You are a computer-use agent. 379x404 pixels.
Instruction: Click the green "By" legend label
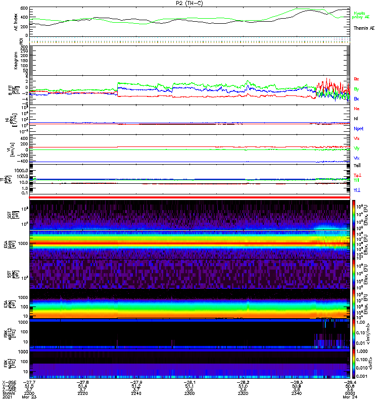pyautogui.click(x=356, y=89)
